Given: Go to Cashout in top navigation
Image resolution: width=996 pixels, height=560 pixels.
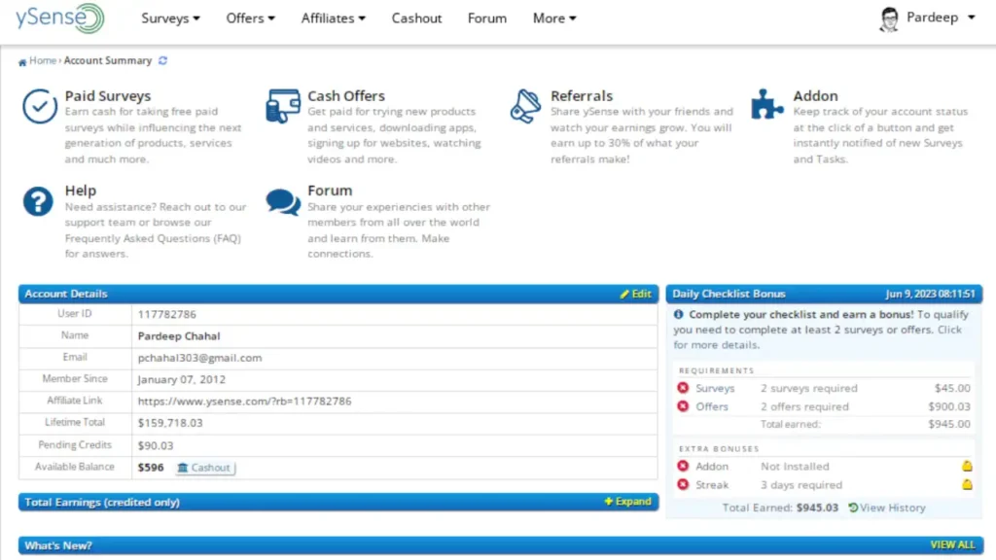Looking at the screenshot, I should point(416,18).
